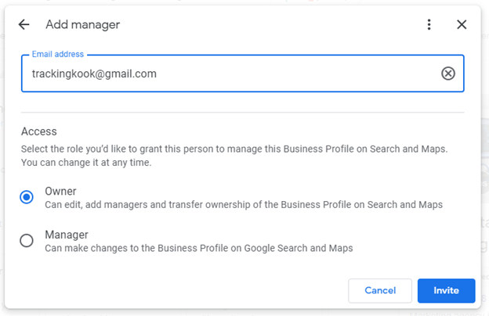The height and width of the screenshot is (316, 489).
Task: Click the divider line below the email field
Action: [243, 112]
